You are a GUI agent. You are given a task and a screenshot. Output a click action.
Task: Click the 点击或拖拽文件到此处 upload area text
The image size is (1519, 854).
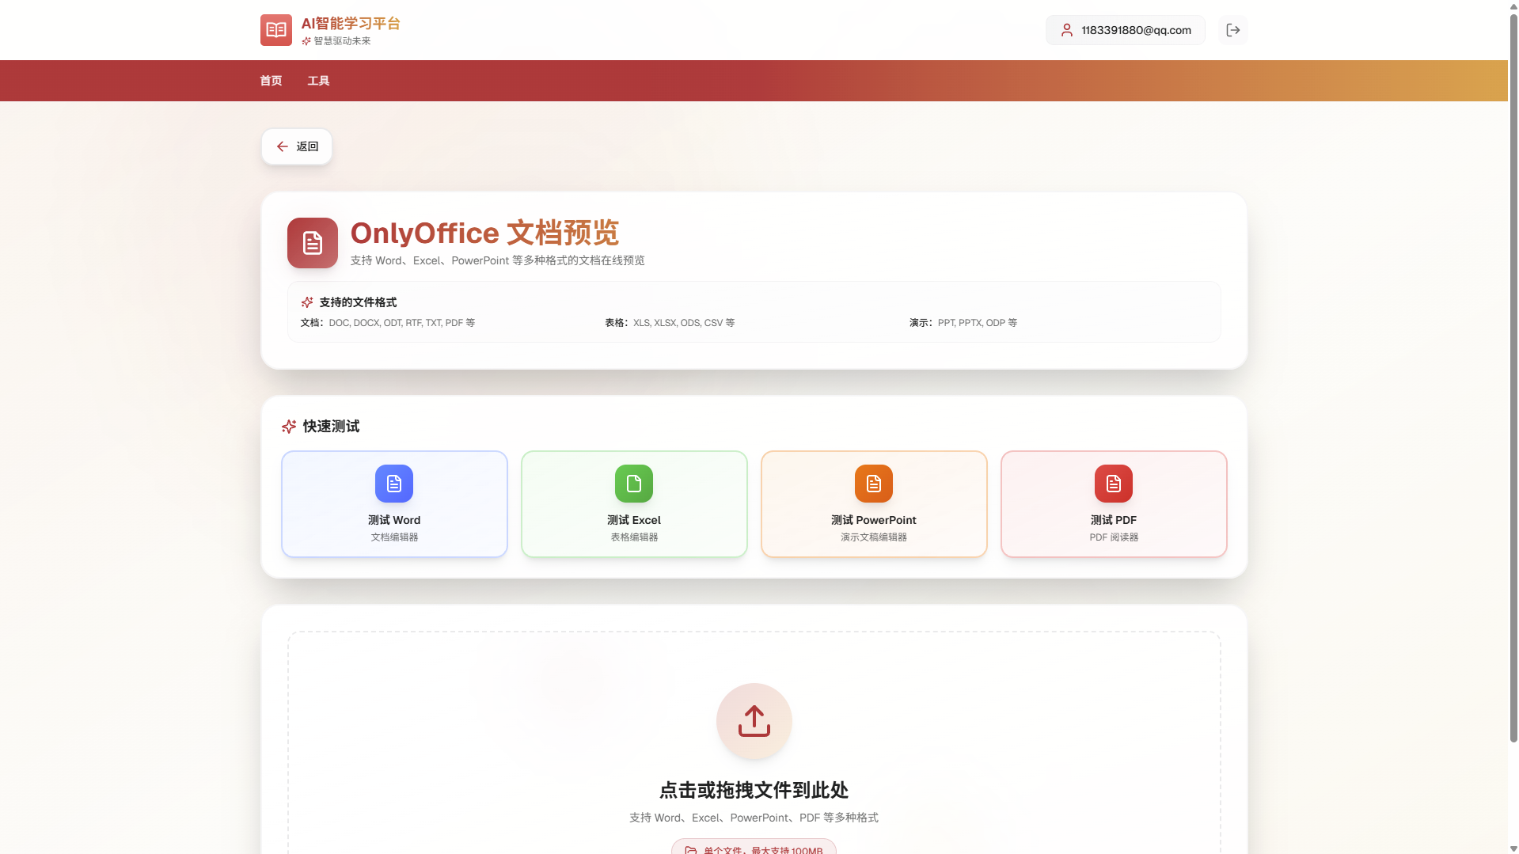coord(754,790)
